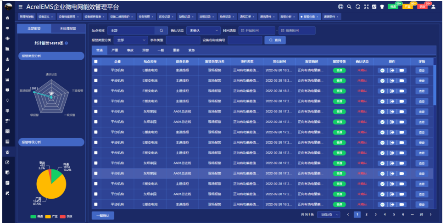Tick the first table row checkbox

96,70
